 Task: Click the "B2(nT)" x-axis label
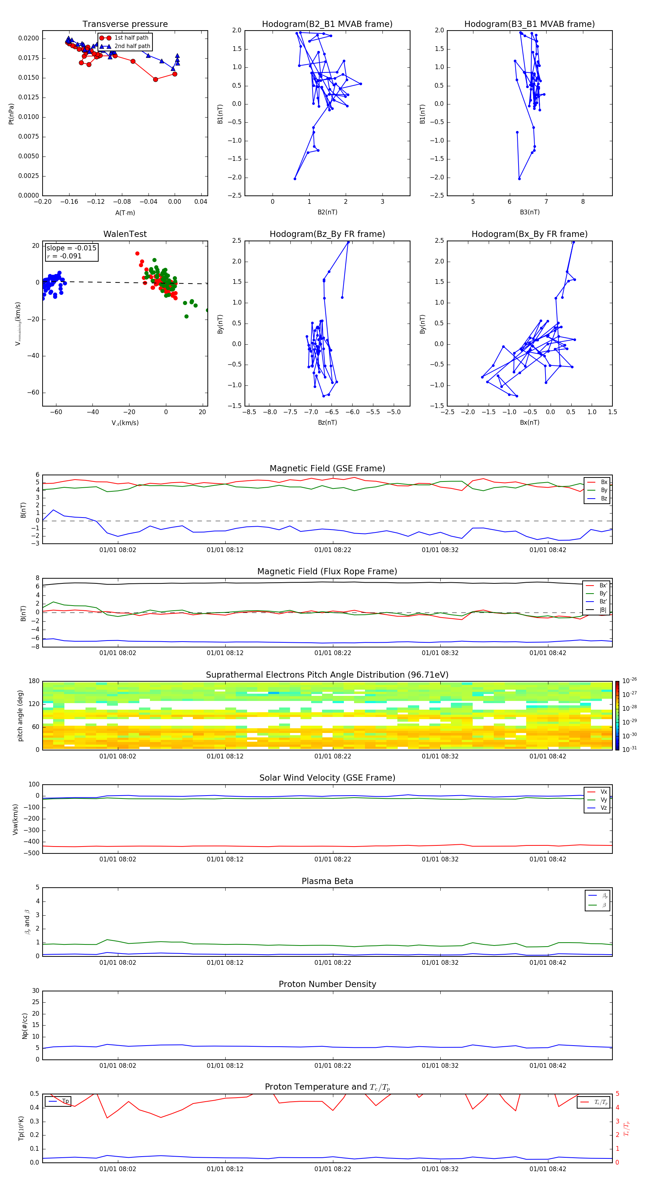(327, 212)
